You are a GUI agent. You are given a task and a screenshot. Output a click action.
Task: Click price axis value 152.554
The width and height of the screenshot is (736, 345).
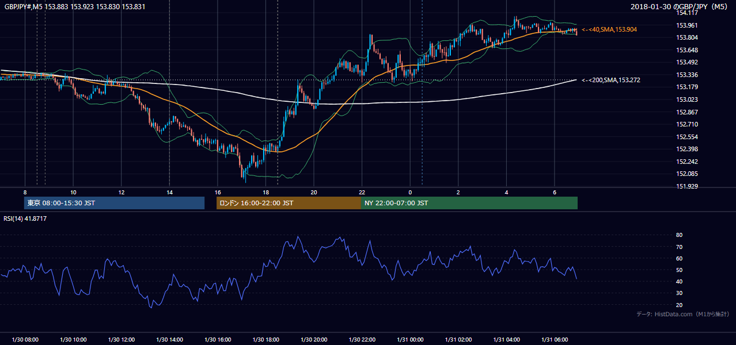point(686,137)
